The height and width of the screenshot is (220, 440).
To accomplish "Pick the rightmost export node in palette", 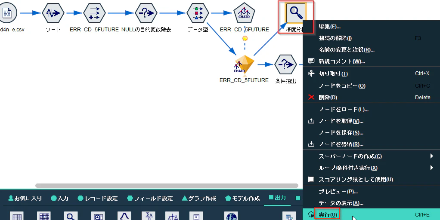I will tap(289, 216).
